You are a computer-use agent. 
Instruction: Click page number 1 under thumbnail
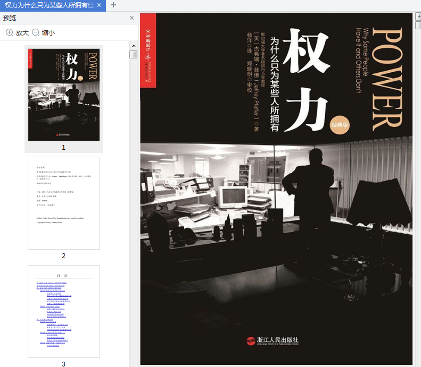tap(64, 147)
